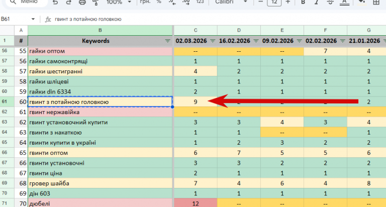Select cell гвинти з накаткою
The width and height of the screenshot is (386, 207).
click(x=100, y=133)
